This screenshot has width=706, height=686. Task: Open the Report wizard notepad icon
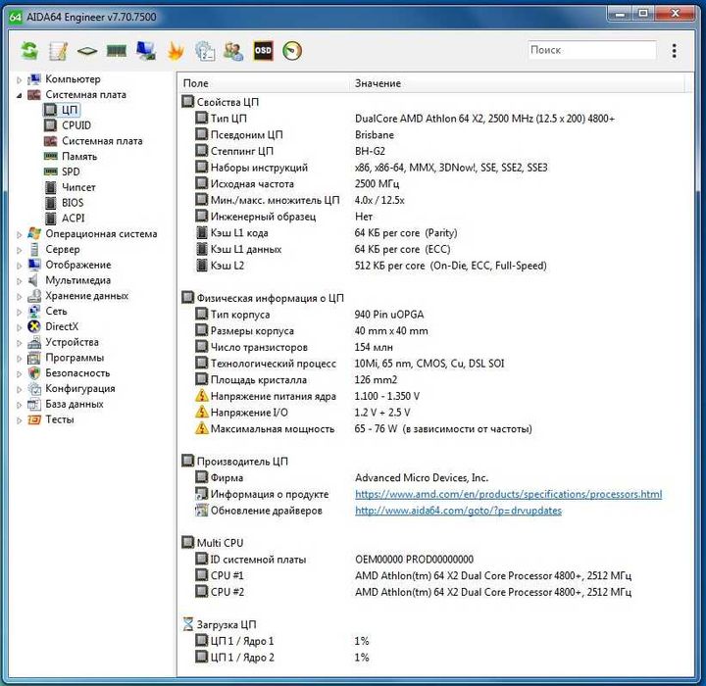tap(59, 50)
